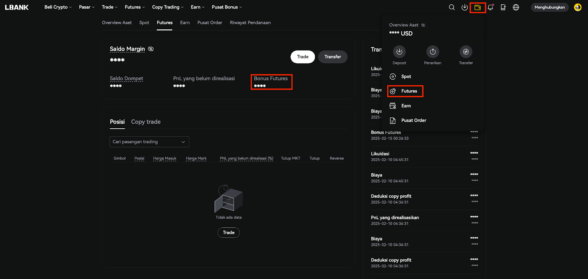Toggle Saldo Margin balance visibility eye
This screenshot has width=588, height=279.
tap(151, 49)
